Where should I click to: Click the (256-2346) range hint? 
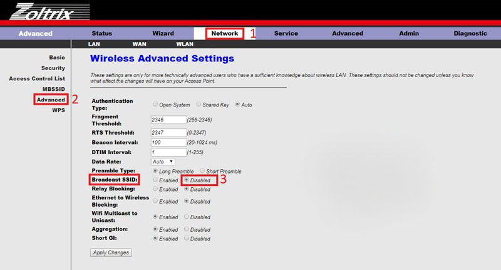[199, 120]
